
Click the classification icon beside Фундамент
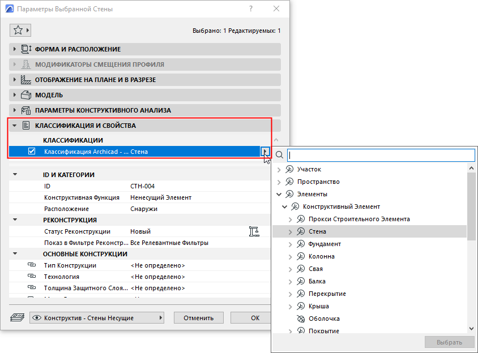301,244
